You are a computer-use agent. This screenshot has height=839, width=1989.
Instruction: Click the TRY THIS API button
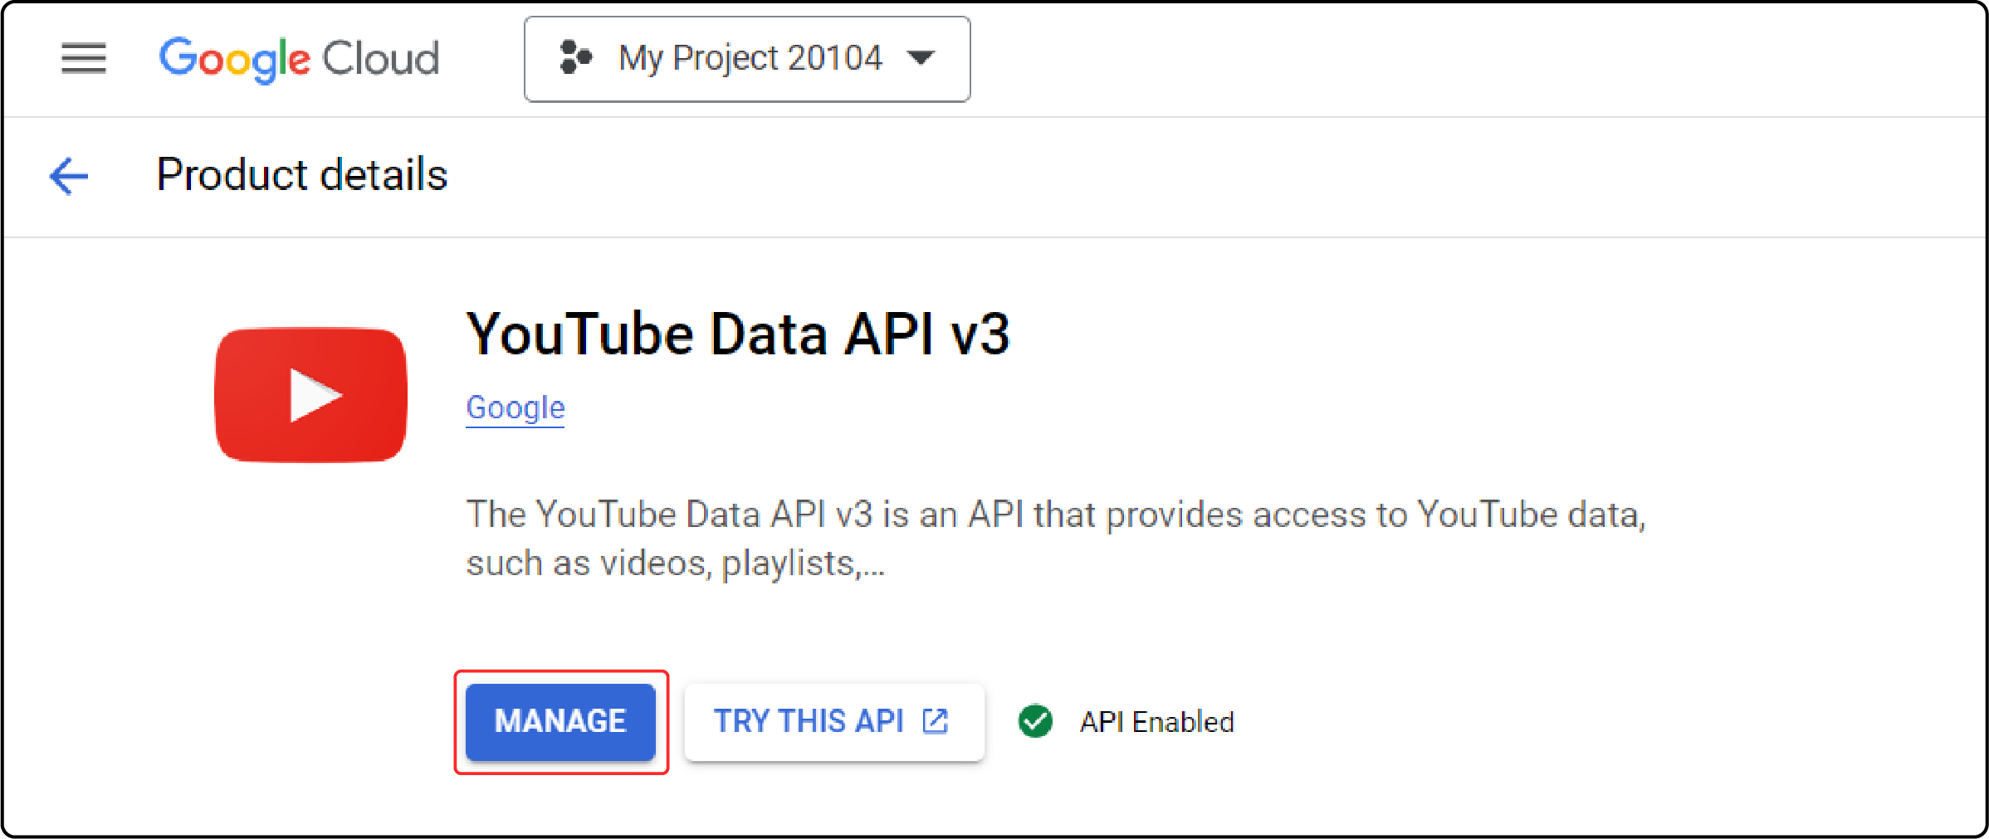(x=834, y=722)
